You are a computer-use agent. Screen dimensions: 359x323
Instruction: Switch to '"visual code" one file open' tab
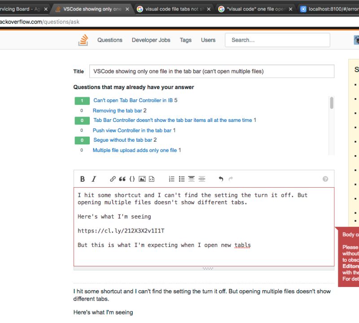(255, 9)
